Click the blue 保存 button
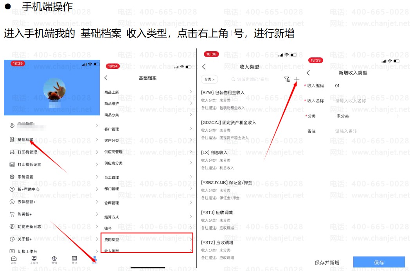Screen dimensions: 410x271 click(x=379, y=262)
